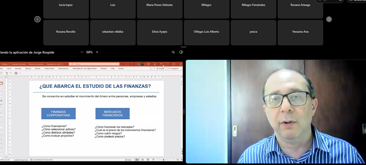Open the Diseño ribbon tab
The height and width of the screenshot is (165, 366).
coord(38,68)
